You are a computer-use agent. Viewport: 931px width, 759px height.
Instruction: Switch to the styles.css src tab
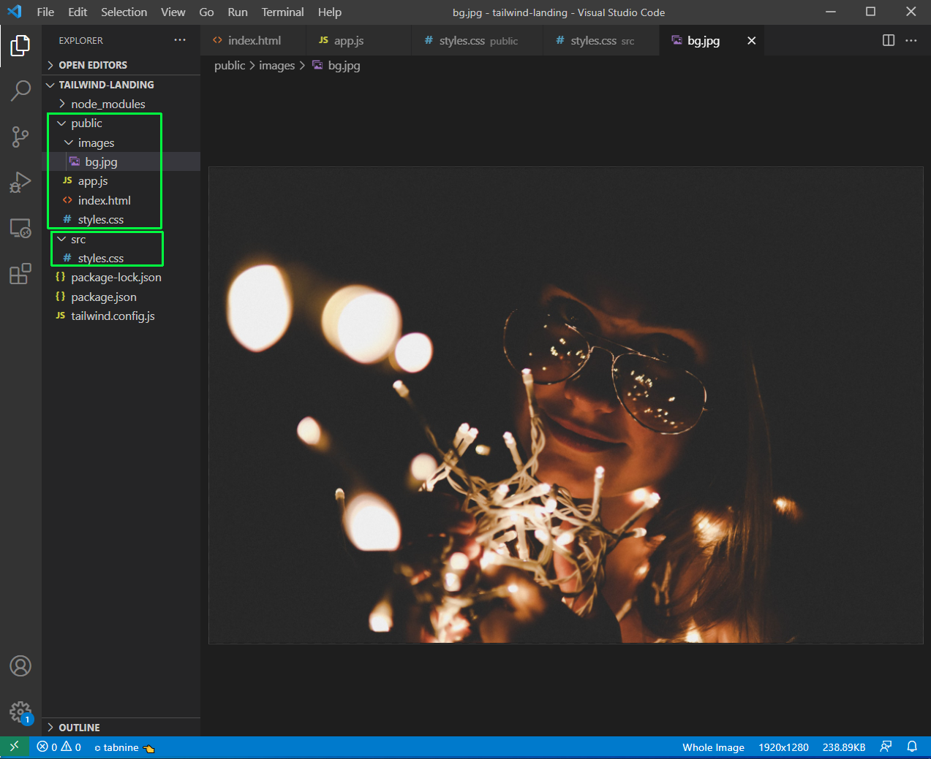pyautogui.click(x=601, y=41)
